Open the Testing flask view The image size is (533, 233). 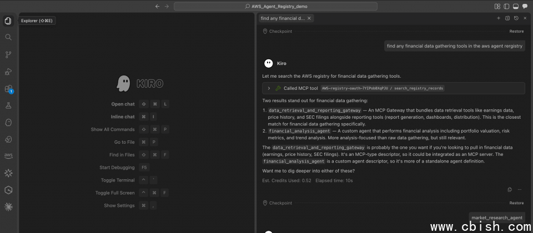[8, 105]
